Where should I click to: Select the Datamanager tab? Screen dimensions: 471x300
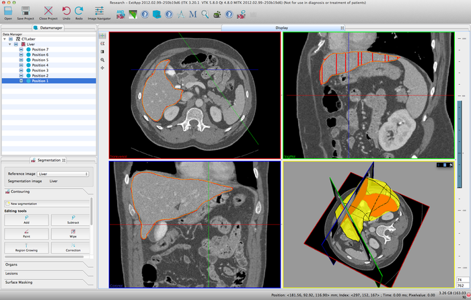pyautogui.click(x=48, y=28)
